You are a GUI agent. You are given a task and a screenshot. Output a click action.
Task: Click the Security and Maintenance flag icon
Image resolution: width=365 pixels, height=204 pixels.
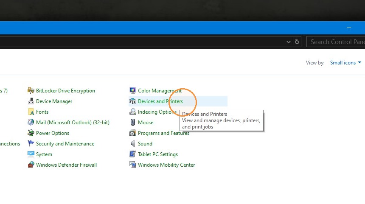point(31,143)
